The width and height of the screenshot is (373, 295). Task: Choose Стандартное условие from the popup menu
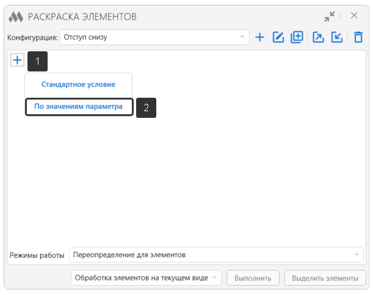click(x=79, y=84)
